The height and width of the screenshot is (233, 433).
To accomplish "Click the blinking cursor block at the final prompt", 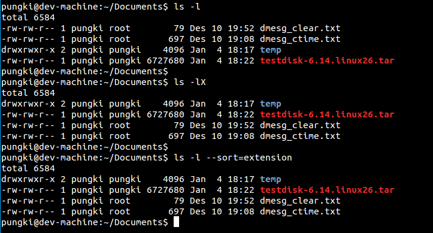I will point(176,222).
